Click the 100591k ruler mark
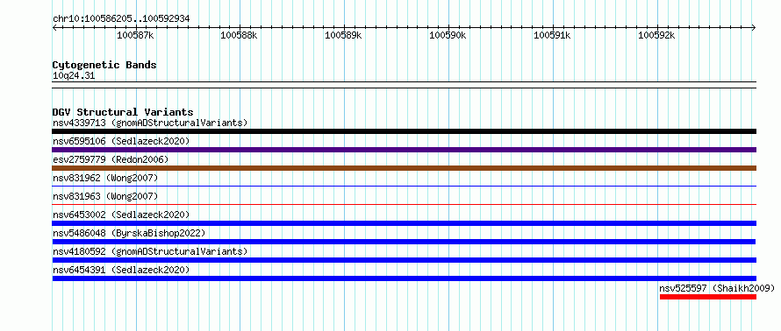 [552, 35]
